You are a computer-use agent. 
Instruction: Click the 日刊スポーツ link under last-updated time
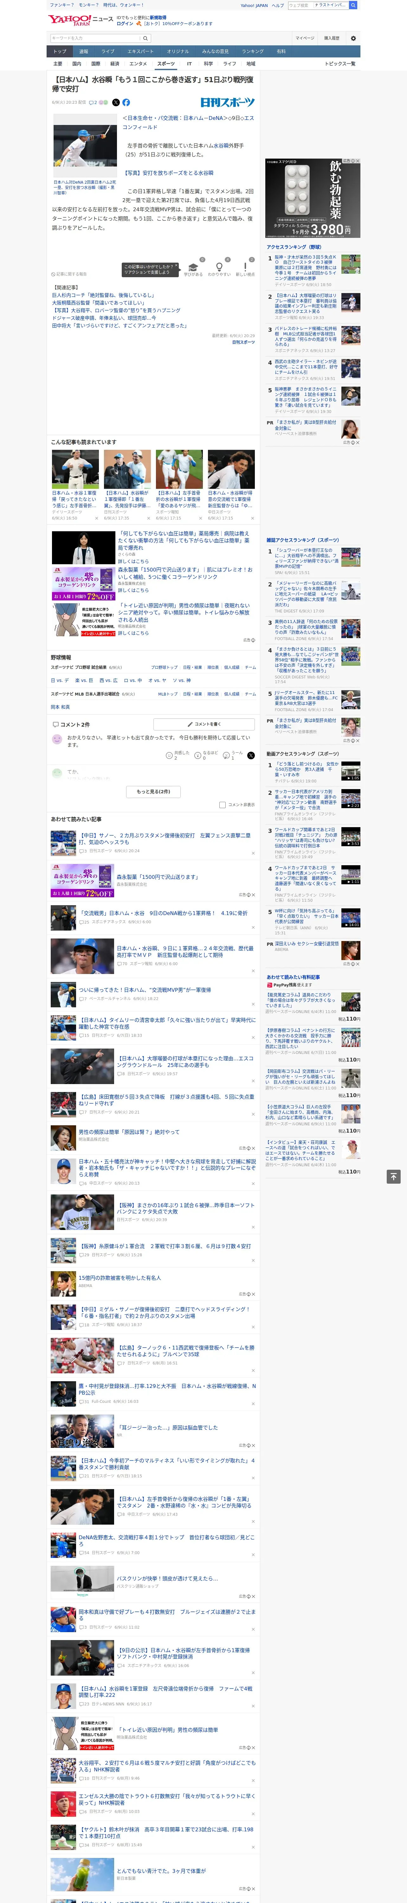click(x=243, y=342)
